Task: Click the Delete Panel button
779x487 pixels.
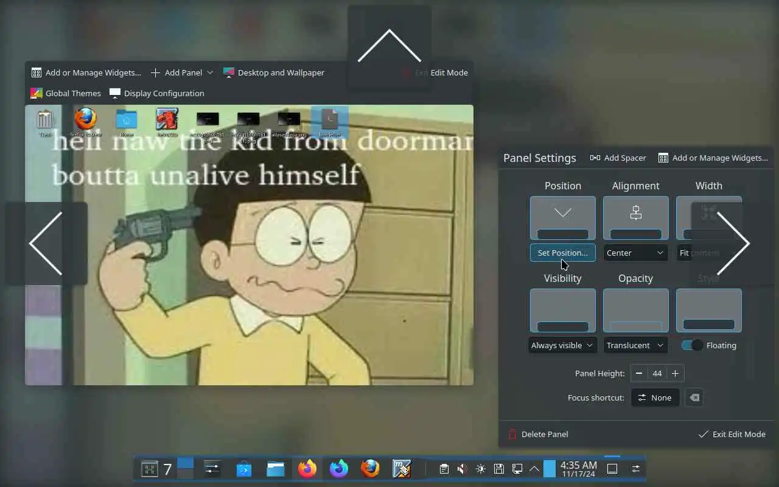Action: (x=538, y=434)
